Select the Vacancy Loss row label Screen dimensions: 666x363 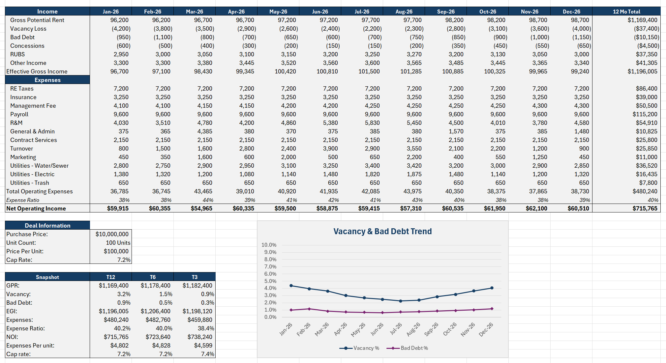28,29
